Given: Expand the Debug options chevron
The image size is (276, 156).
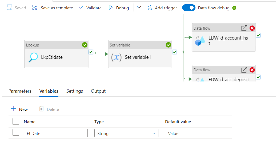Looking at the screenshot, I should pyautogui.click(x=139, y=7).
